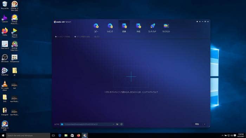This screenshot has height=138, width=246.
Task: Show hidden system tray icons
Action: coord(222,135)
